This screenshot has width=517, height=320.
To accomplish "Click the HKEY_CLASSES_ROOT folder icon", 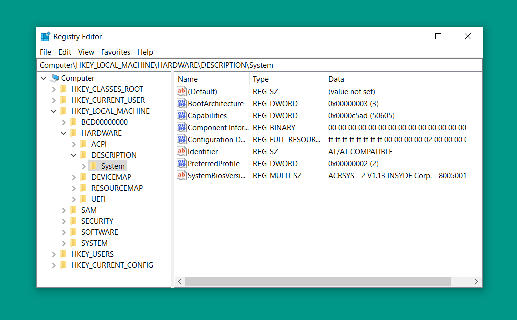I will point(64,89).
